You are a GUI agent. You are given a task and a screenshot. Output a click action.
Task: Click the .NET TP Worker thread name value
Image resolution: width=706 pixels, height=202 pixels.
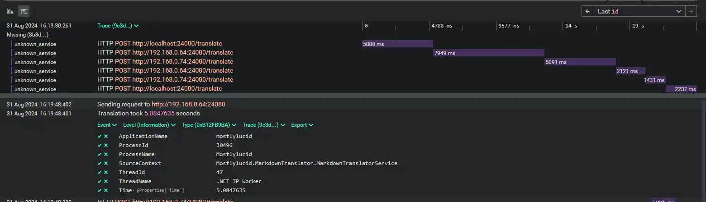(x=239, y=181)
